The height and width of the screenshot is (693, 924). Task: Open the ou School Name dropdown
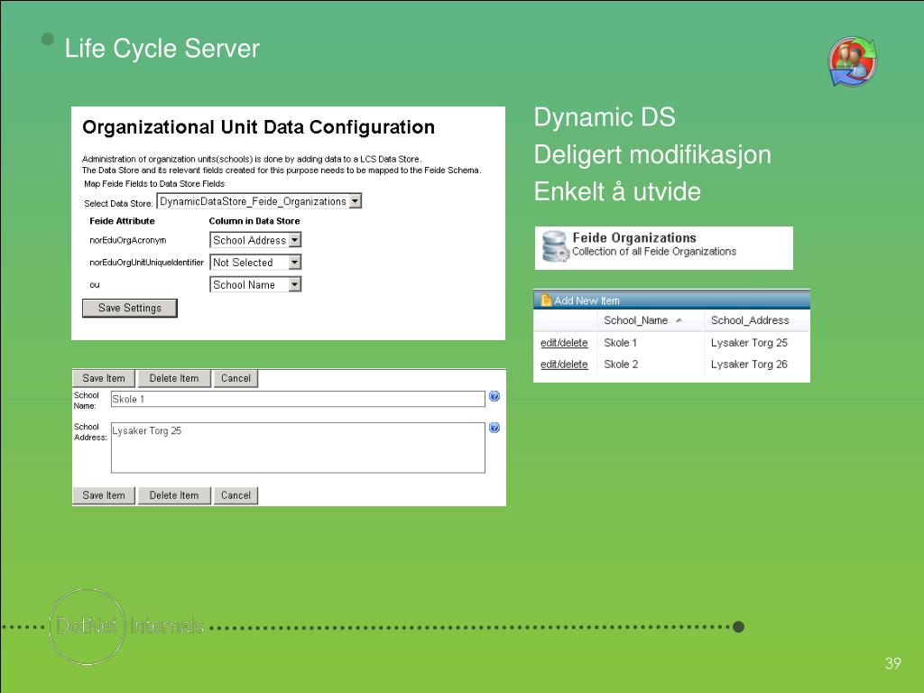coord(255,284)
